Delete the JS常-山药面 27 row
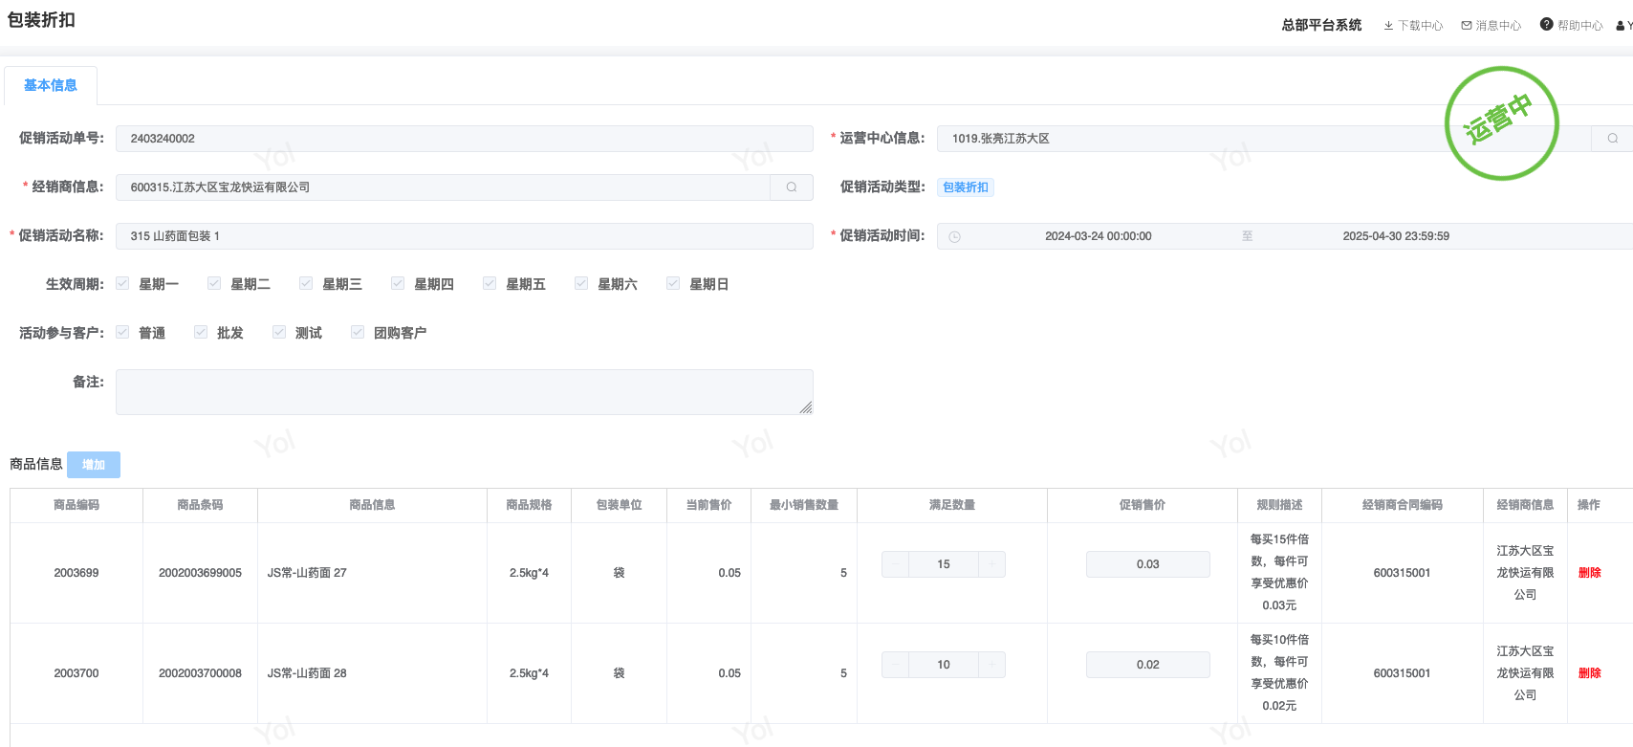The width and height of the screenshot is (1633, 747). tap(1589, 573)
